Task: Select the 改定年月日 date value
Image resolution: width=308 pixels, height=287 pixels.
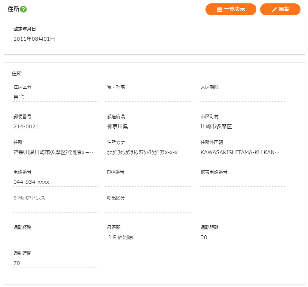Action: coord(34,39)
